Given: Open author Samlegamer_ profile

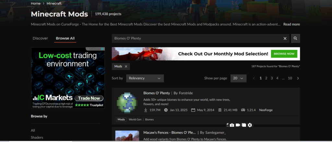Looking at the screenshot, I should [215, 133].
